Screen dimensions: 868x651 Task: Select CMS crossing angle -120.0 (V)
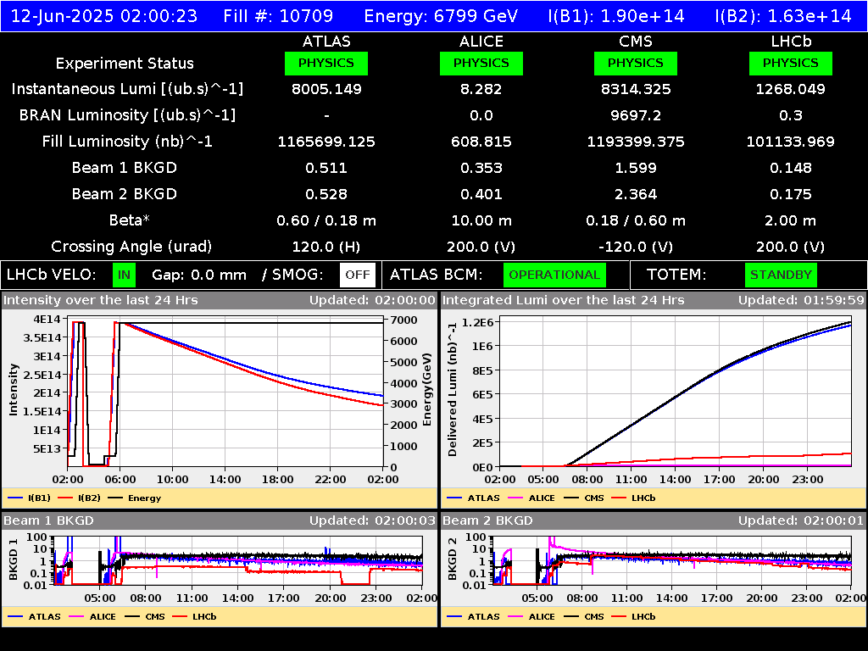(636, 247)
